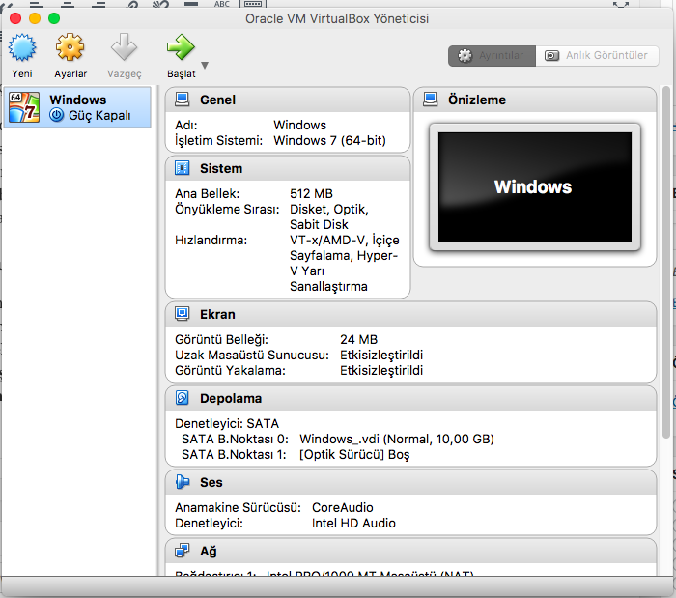The height and width of the screenshot is (598, 676).
Task: Click the Oracle VM VirtualBox Yöneticisi title bar
Action: (x=337, y=19)
